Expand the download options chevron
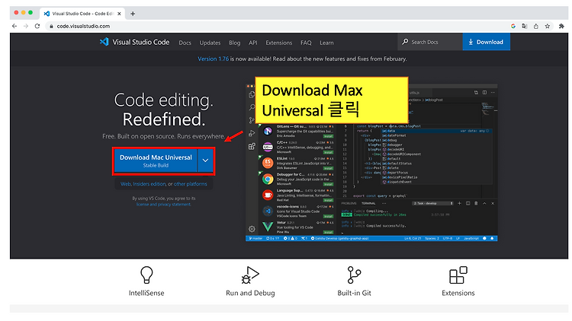The image size is (572, 321). click(x=205, y=160)
